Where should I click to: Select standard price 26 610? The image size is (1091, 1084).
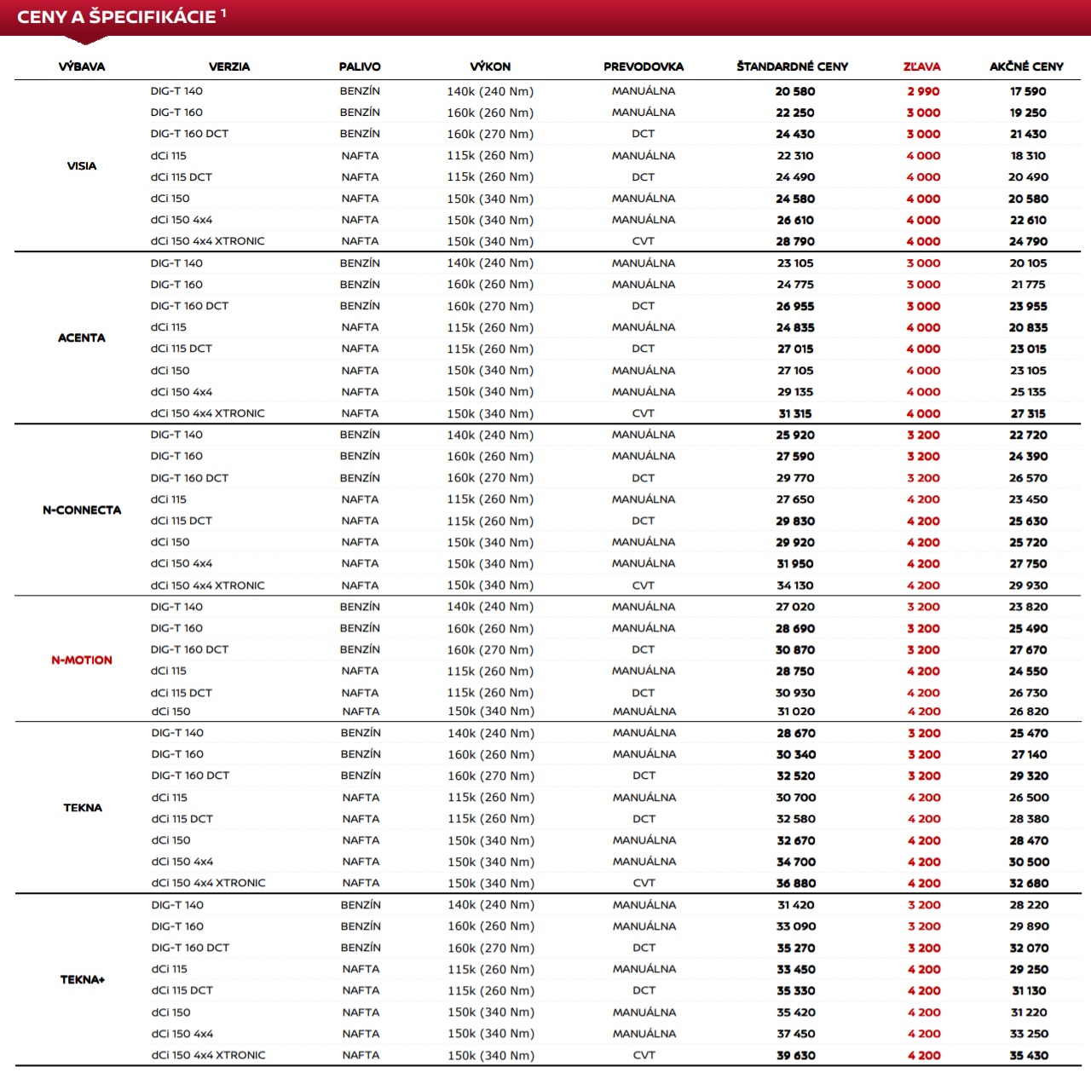pyautogui.click(x=795, y=221)
